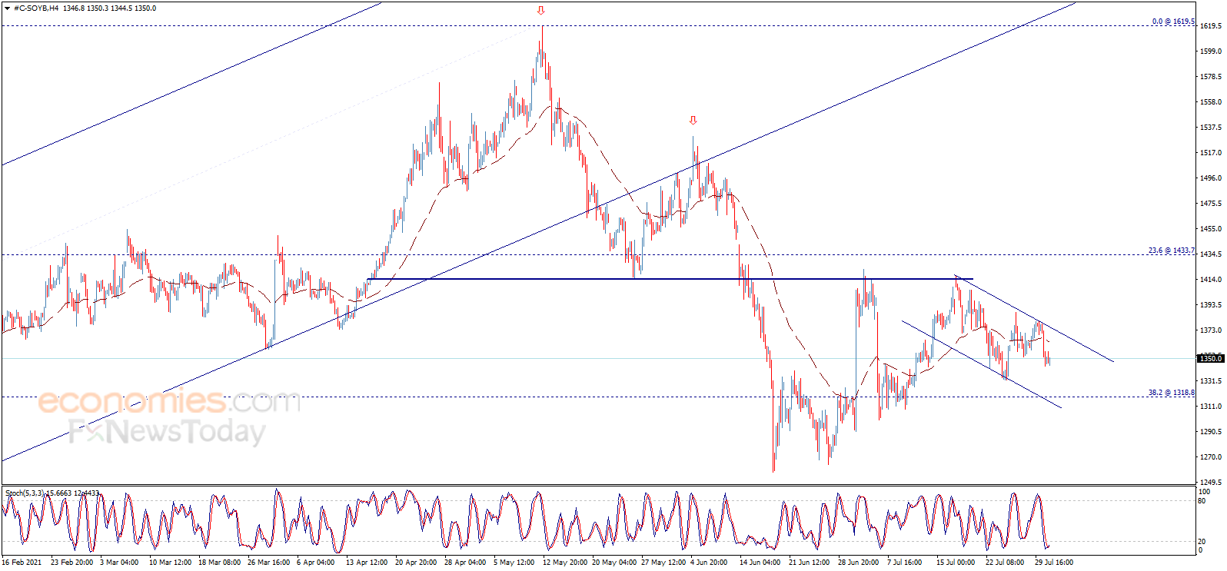Click price axis value 1619.5
This screenshot has width=1227, height=571.
pos(1210,26)
